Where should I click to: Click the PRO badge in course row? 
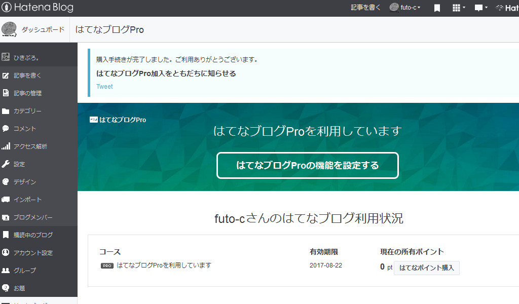click(107, 265)
